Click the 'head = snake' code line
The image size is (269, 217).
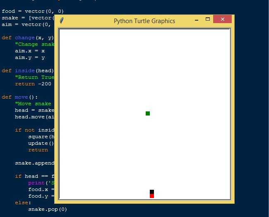click(x=35, y=110)
